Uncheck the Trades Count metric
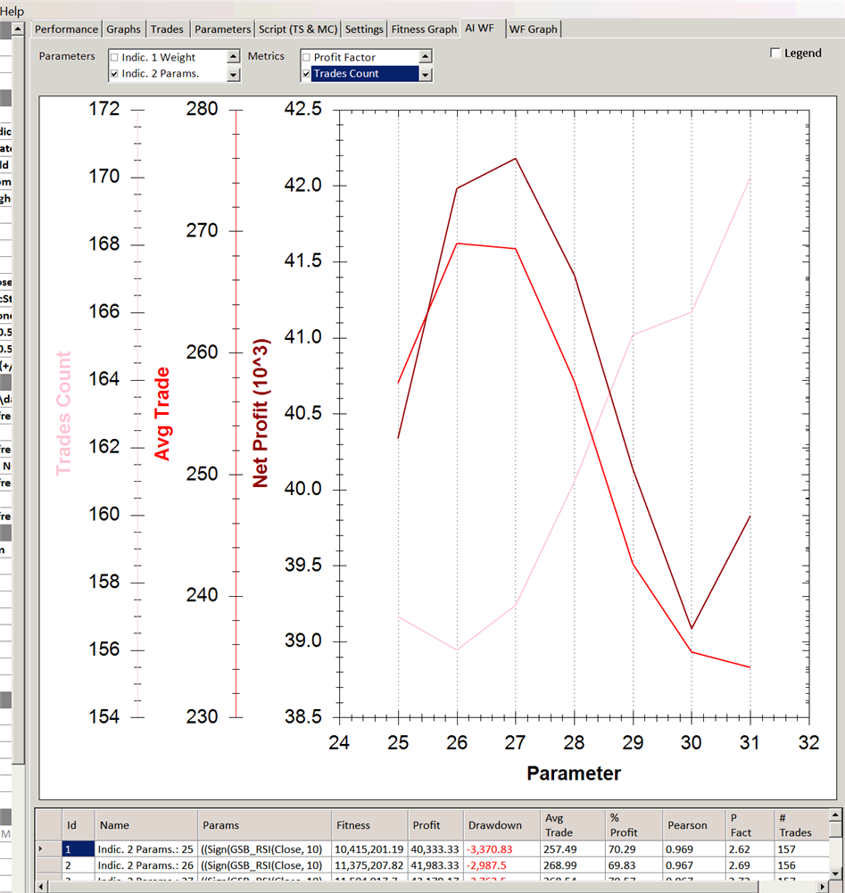This screenshot has height=893, width=845. [306, 74]
